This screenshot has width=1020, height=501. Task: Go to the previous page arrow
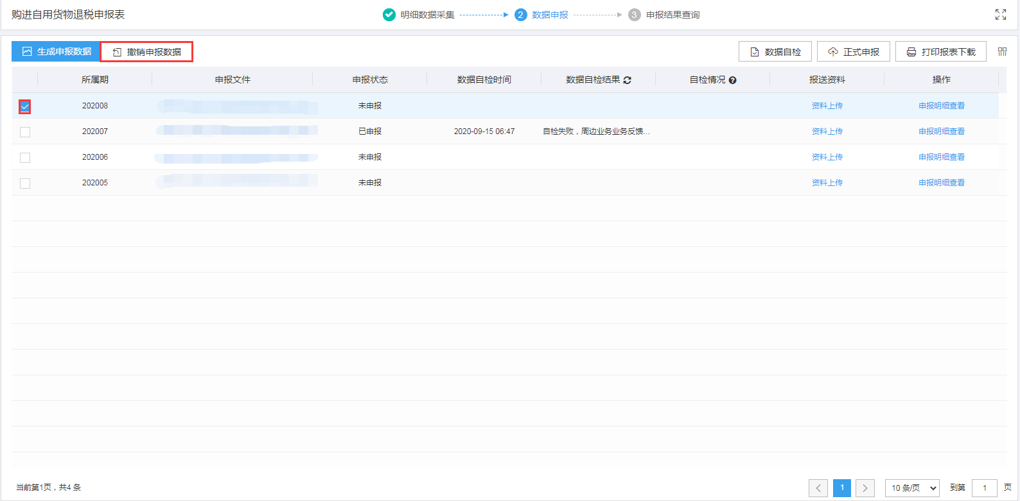[x=818, y=488]
